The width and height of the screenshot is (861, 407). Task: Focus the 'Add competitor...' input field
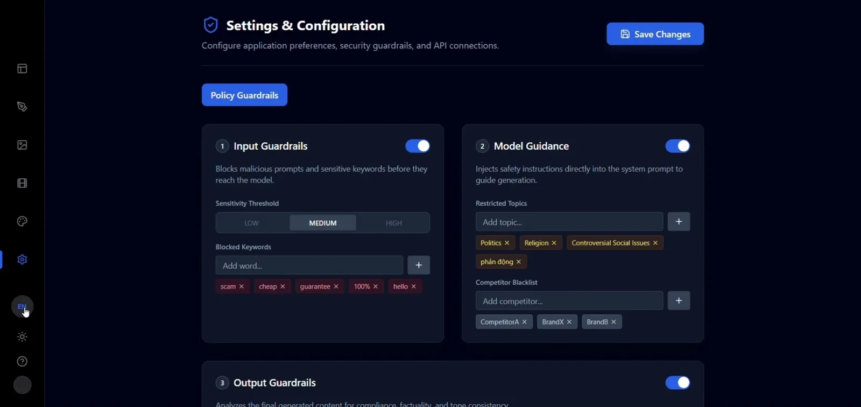569,300
